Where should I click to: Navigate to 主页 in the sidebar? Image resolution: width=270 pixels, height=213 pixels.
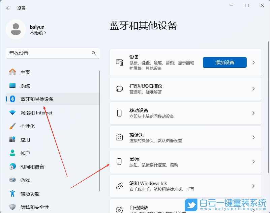pyautogui.click(x=12, y=72)
